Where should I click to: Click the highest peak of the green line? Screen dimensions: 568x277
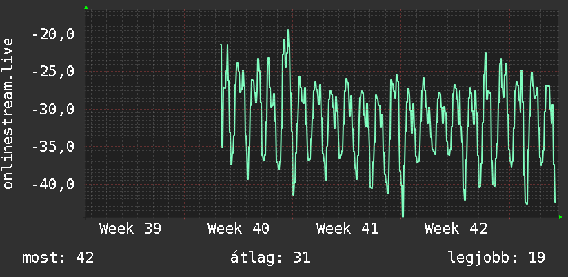[x=288, y=30]
